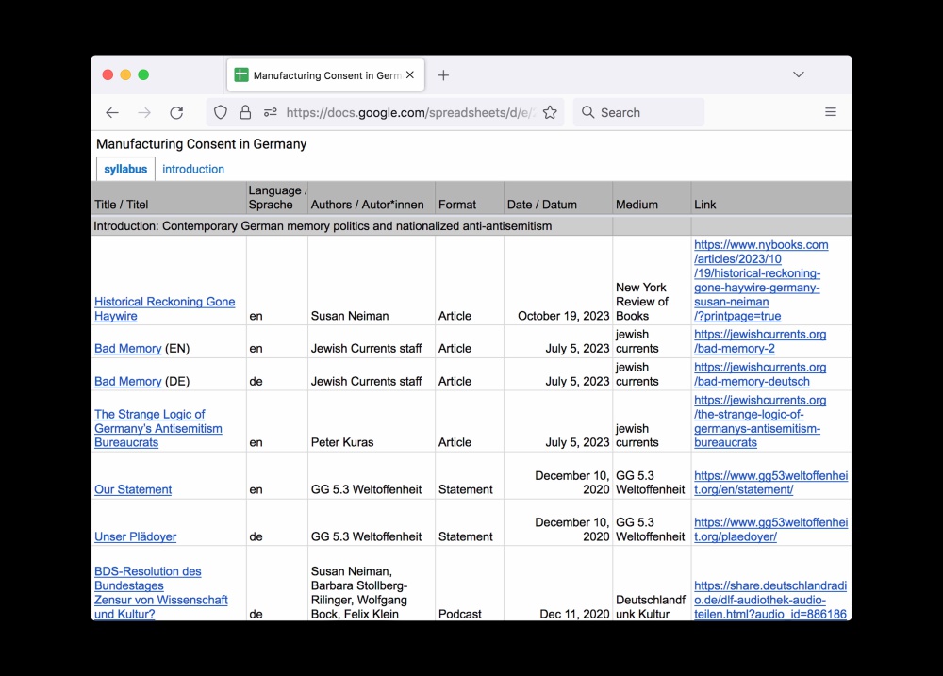The width and height of the screenshot is (943, 676).
Task: Click the forward navigation arrow
Action: pos(144,112)
